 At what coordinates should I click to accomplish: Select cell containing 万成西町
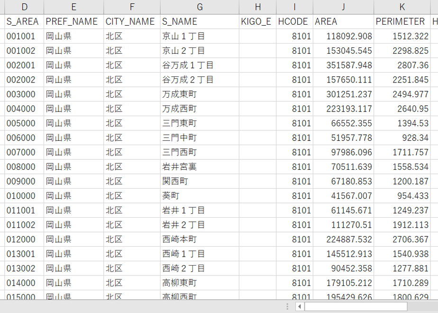[x=200, y=109]
